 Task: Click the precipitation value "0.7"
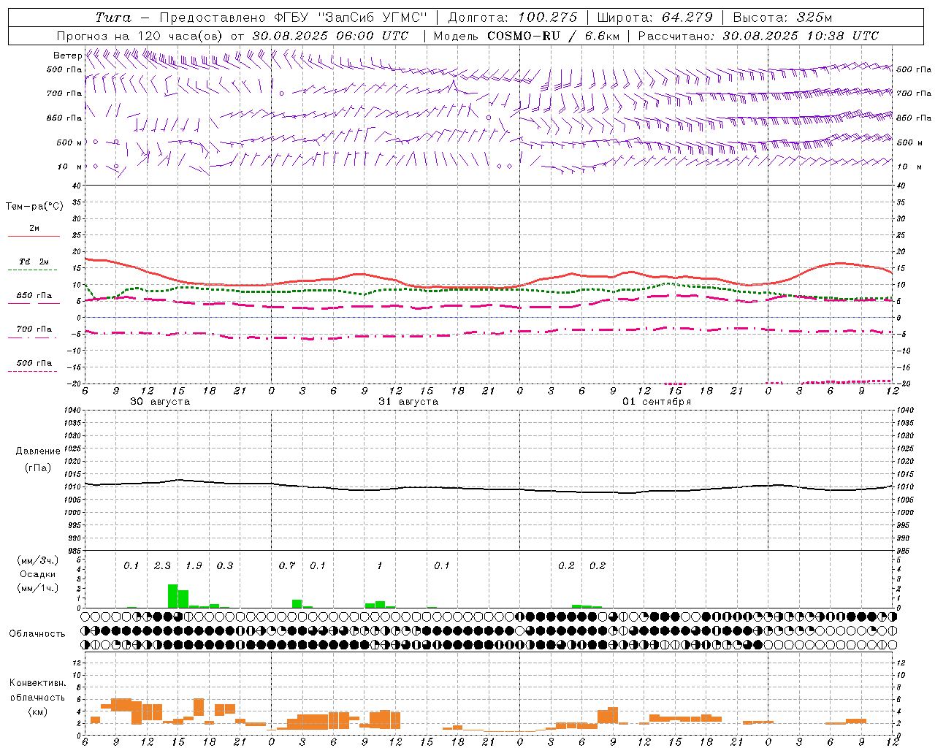point(287,566)
